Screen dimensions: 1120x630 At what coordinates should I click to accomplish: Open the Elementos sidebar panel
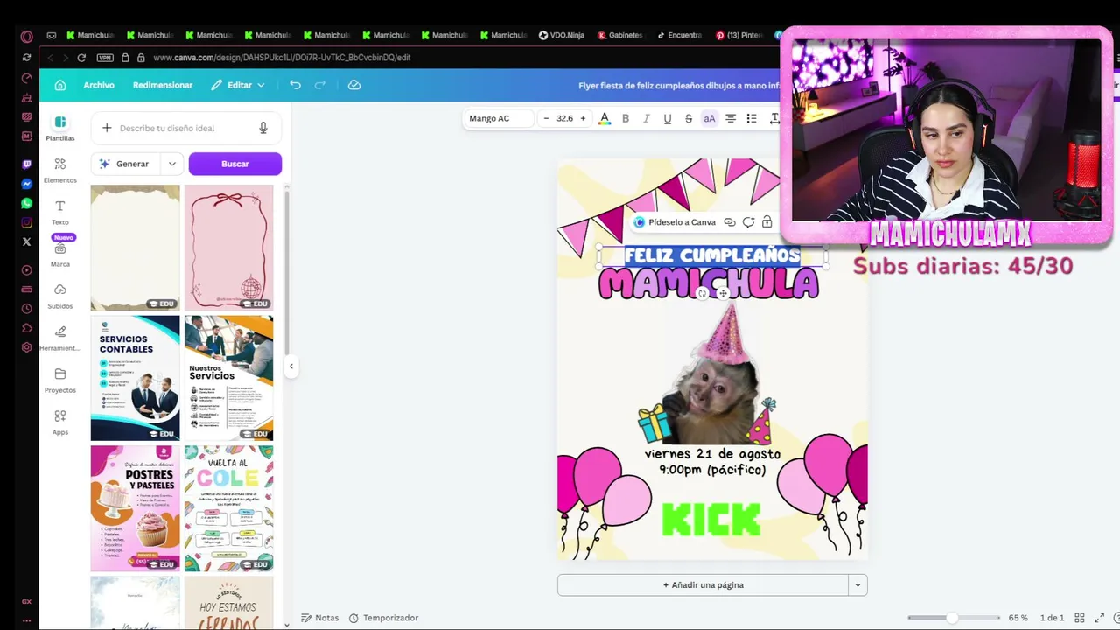tap(60, 170)
